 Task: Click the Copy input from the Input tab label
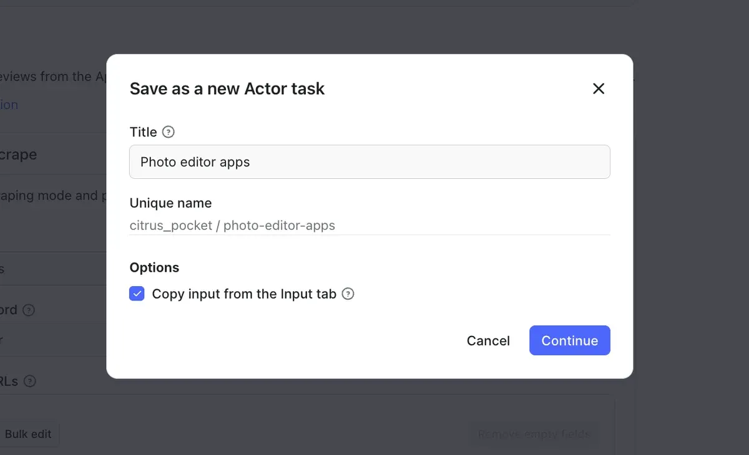(x=244, y=294)
